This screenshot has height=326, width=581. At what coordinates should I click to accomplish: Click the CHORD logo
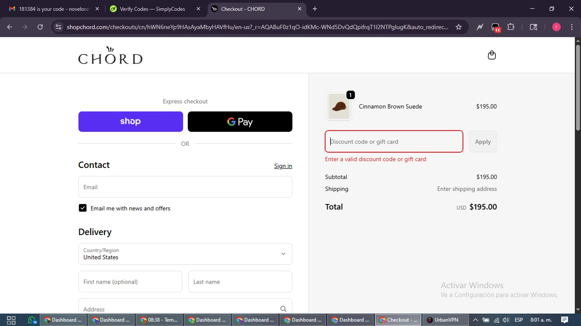pos(110,55)
